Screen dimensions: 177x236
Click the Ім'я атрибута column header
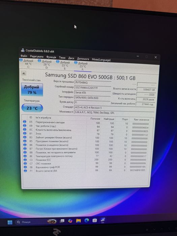point(43,118)
